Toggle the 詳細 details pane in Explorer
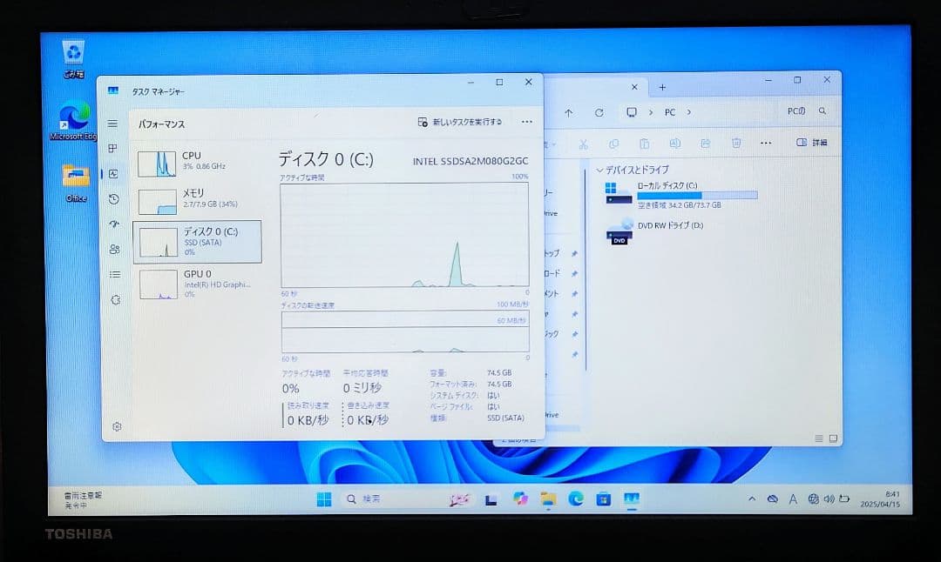941x562 pixels. pyautogui.click(x=812, y=142)
